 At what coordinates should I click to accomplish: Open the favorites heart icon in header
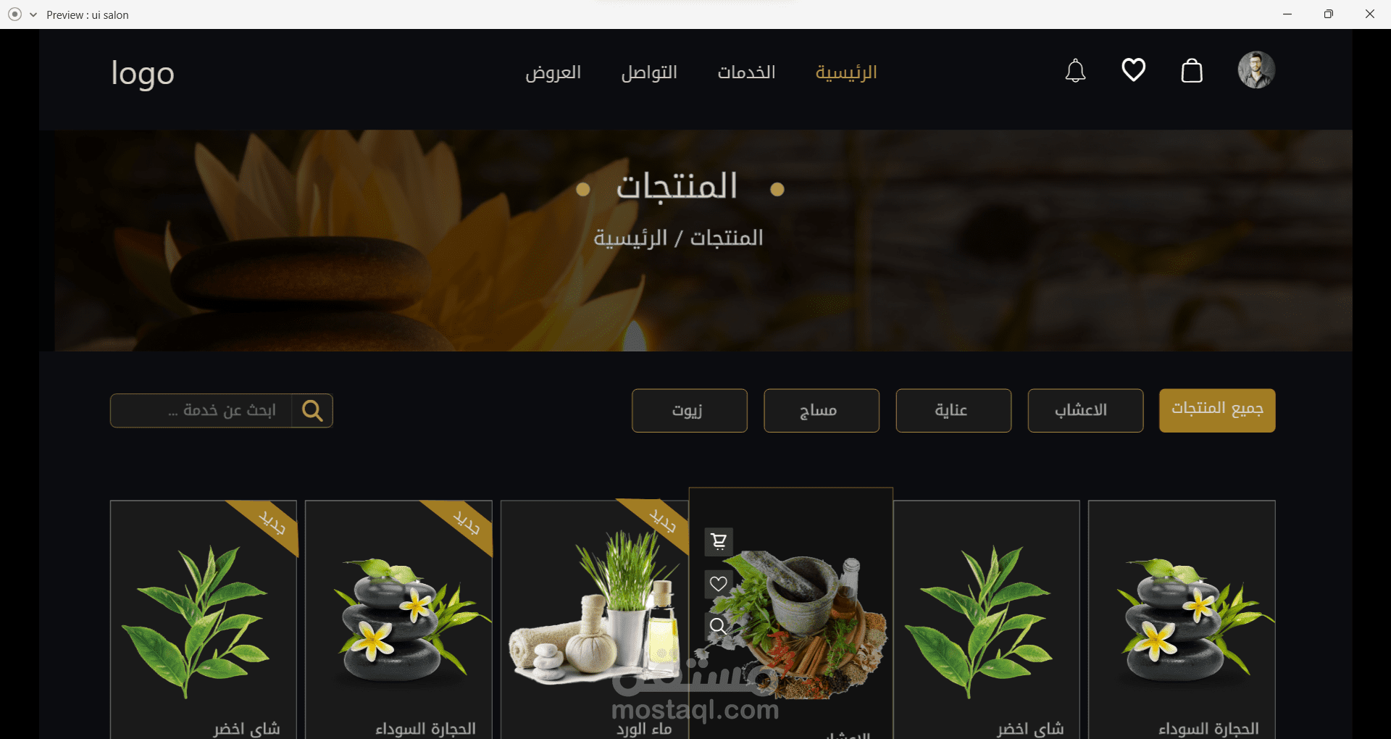click(1134, 70)
